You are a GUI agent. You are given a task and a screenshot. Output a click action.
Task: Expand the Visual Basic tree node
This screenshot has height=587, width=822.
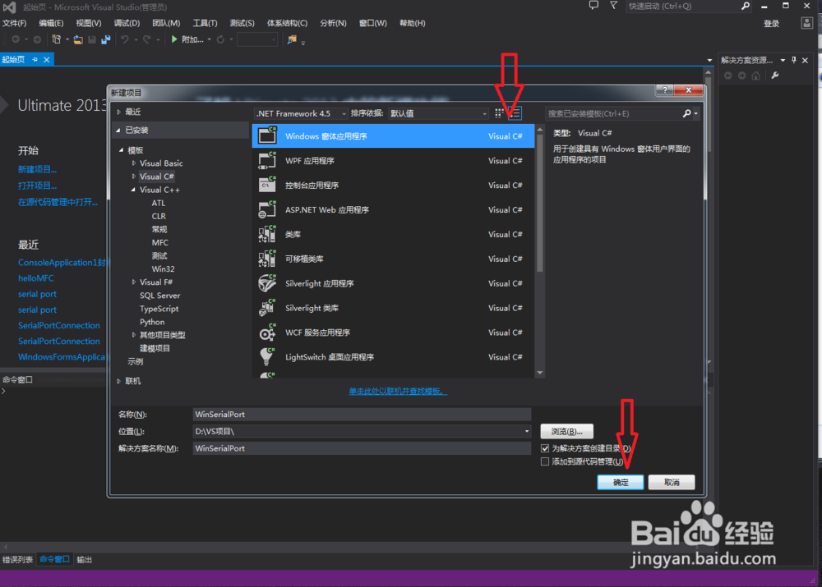pos(134,163)
